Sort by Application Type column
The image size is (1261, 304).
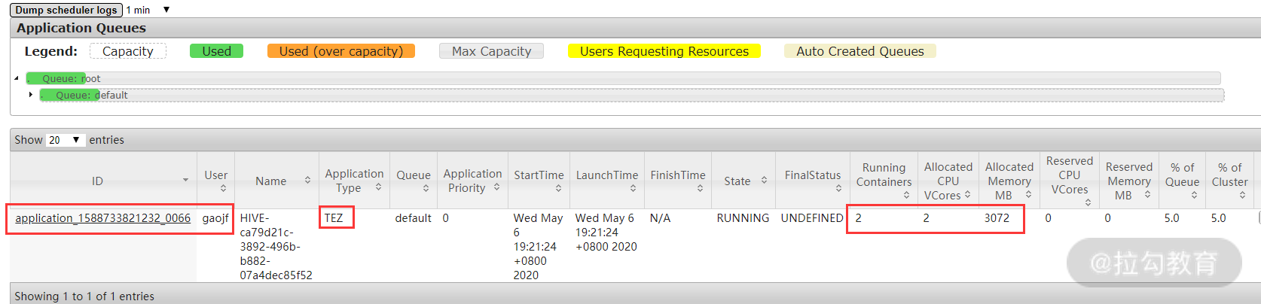point(353,181)
